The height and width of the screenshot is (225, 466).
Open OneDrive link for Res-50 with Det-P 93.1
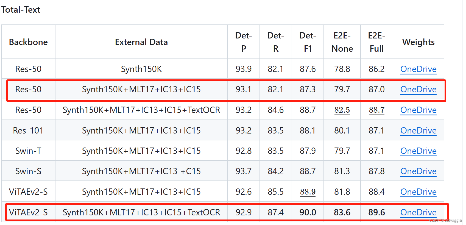[x=418, y=89]
